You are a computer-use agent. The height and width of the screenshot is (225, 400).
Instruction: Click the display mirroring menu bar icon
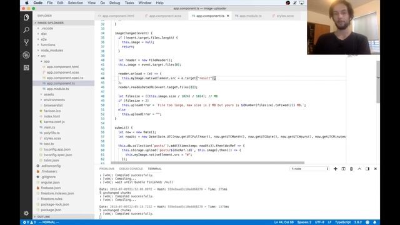pos(302,2)
